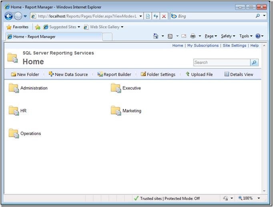
Task: Expand the Print dropdown arrow
Action: click(200, 36)
